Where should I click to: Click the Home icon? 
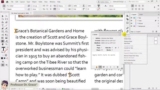pos(7,2)
